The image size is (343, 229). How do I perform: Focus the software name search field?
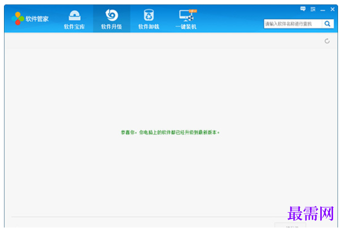coord(293,24)
